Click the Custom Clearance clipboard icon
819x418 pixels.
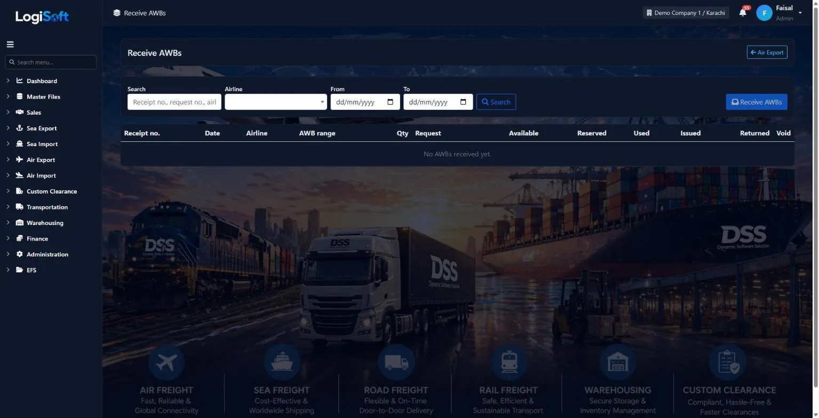coord(20,191)
